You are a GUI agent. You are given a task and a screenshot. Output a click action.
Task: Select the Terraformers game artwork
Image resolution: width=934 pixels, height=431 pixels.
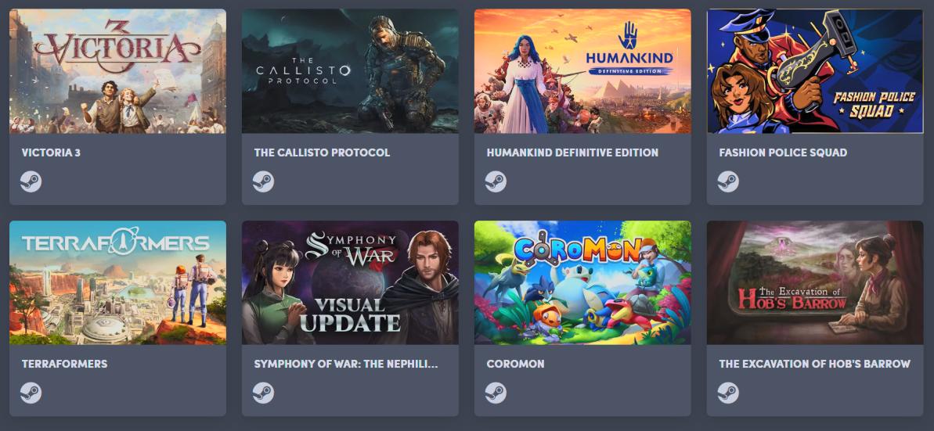pos(118,282)
